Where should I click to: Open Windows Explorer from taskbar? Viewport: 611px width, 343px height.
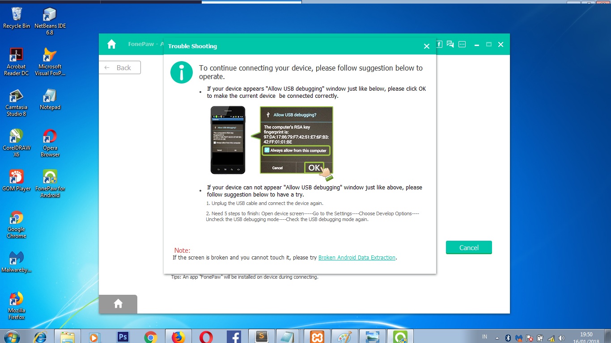[x=68, y=337]
